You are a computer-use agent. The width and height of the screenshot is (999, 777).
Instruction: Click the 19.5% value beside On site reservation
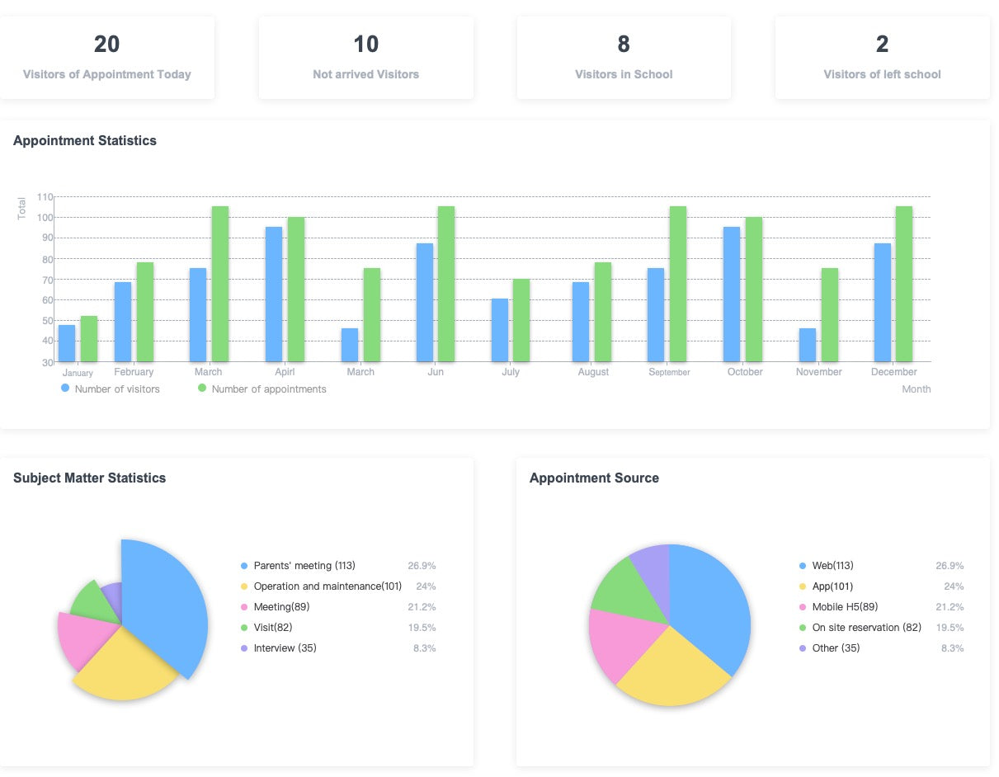950,628
